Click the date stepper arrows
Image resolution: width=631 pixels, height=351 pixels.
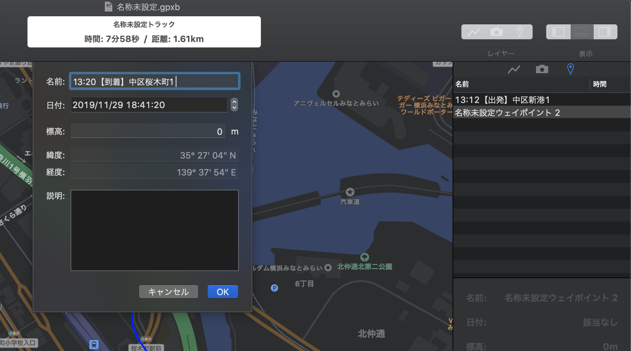[x=234, y=105]
